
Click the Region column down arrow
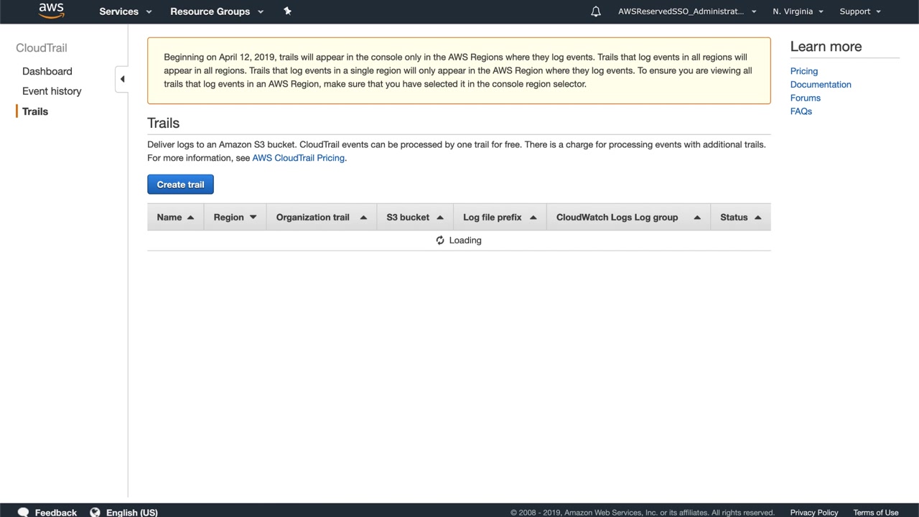click(x=253, y=218)
